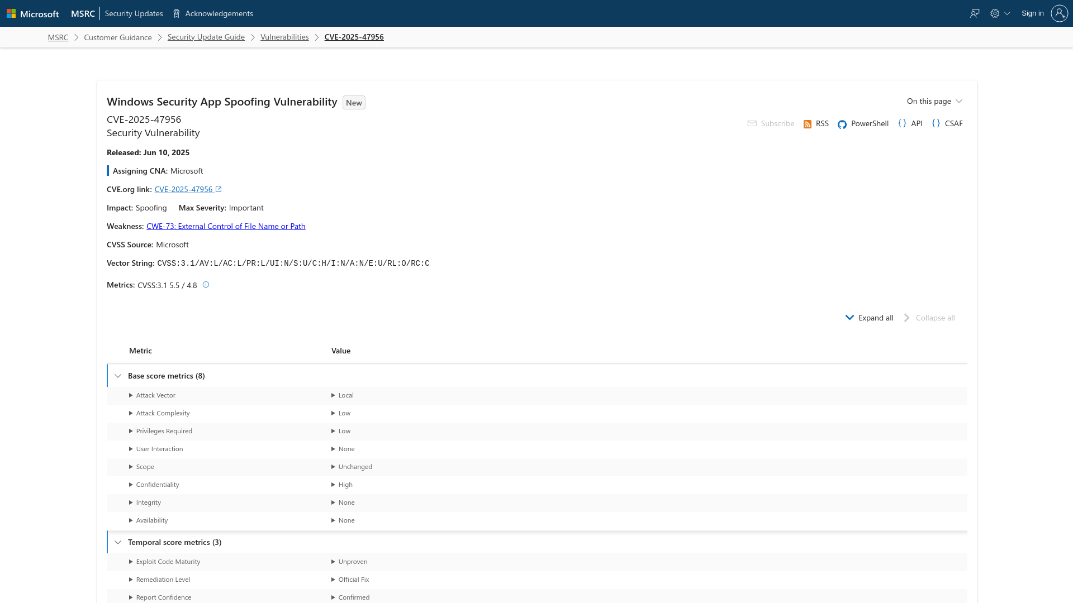Viewport: 1073px width, 603px height.
Task: Expand the Official Fix value description
Action: pyautogui.click(x=350, y=580)
